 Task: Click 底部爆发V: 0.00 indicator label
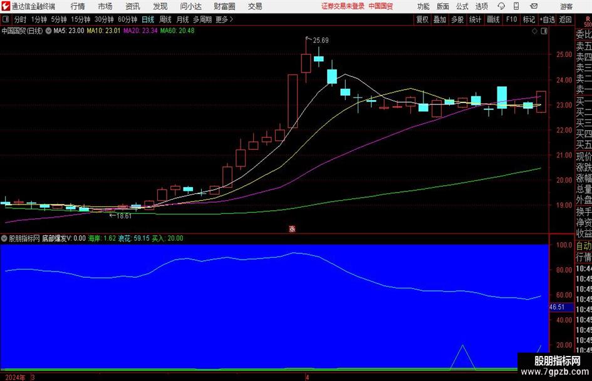(64, 238)
